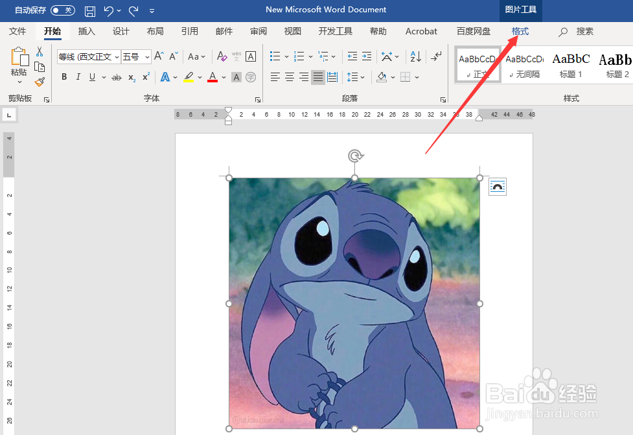633x435 pixels.
Task: Select the 无间隔 style
Action: point(524,66)
